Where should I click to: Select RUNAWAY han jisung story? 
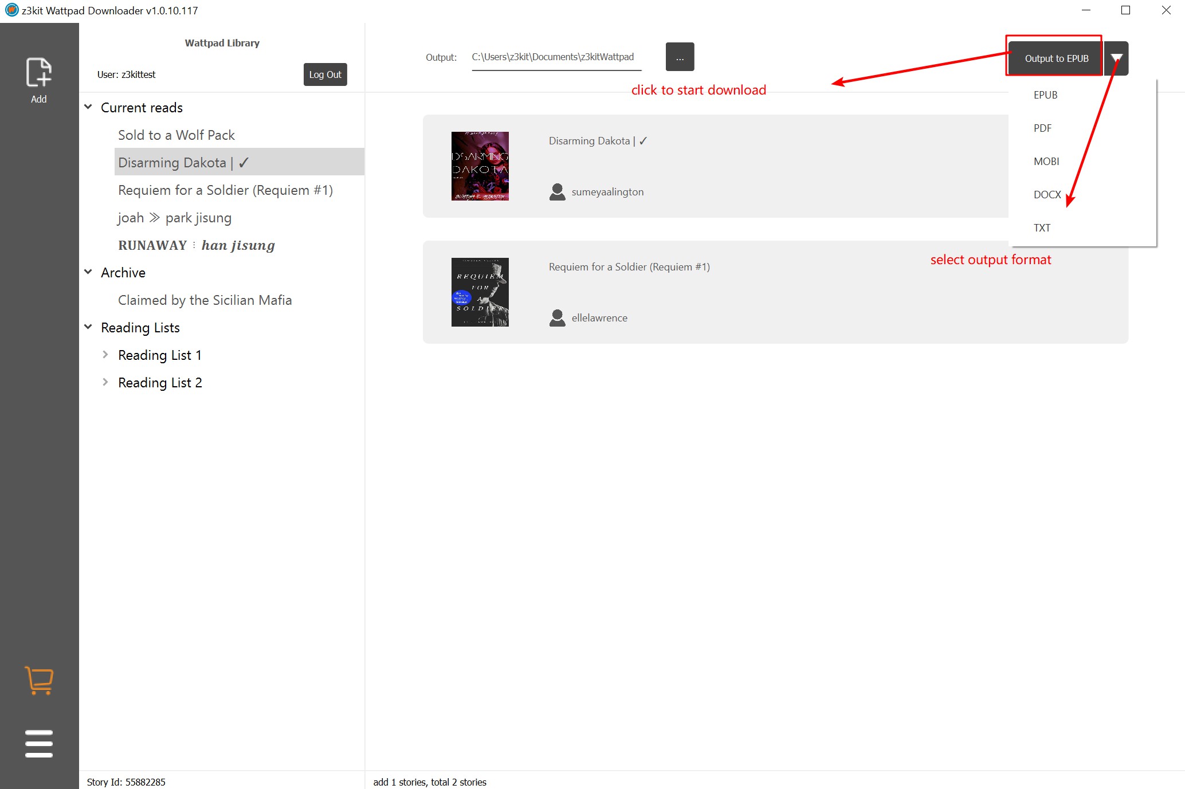pyautogui.click(x=197, y=245)
